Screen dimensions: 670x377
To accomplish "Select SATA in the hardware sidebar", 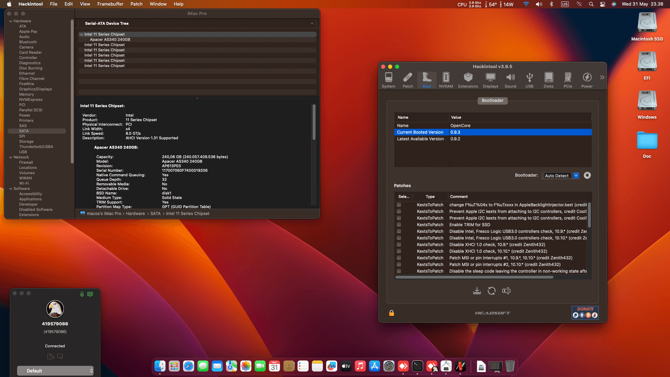I will [23, 131].
